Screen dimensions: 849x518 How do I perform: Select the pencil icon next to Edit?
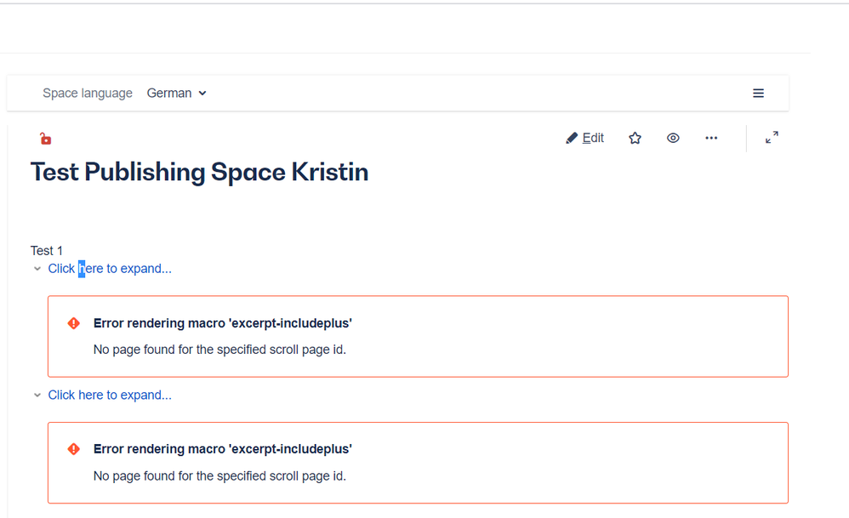(x=573, y=137)
